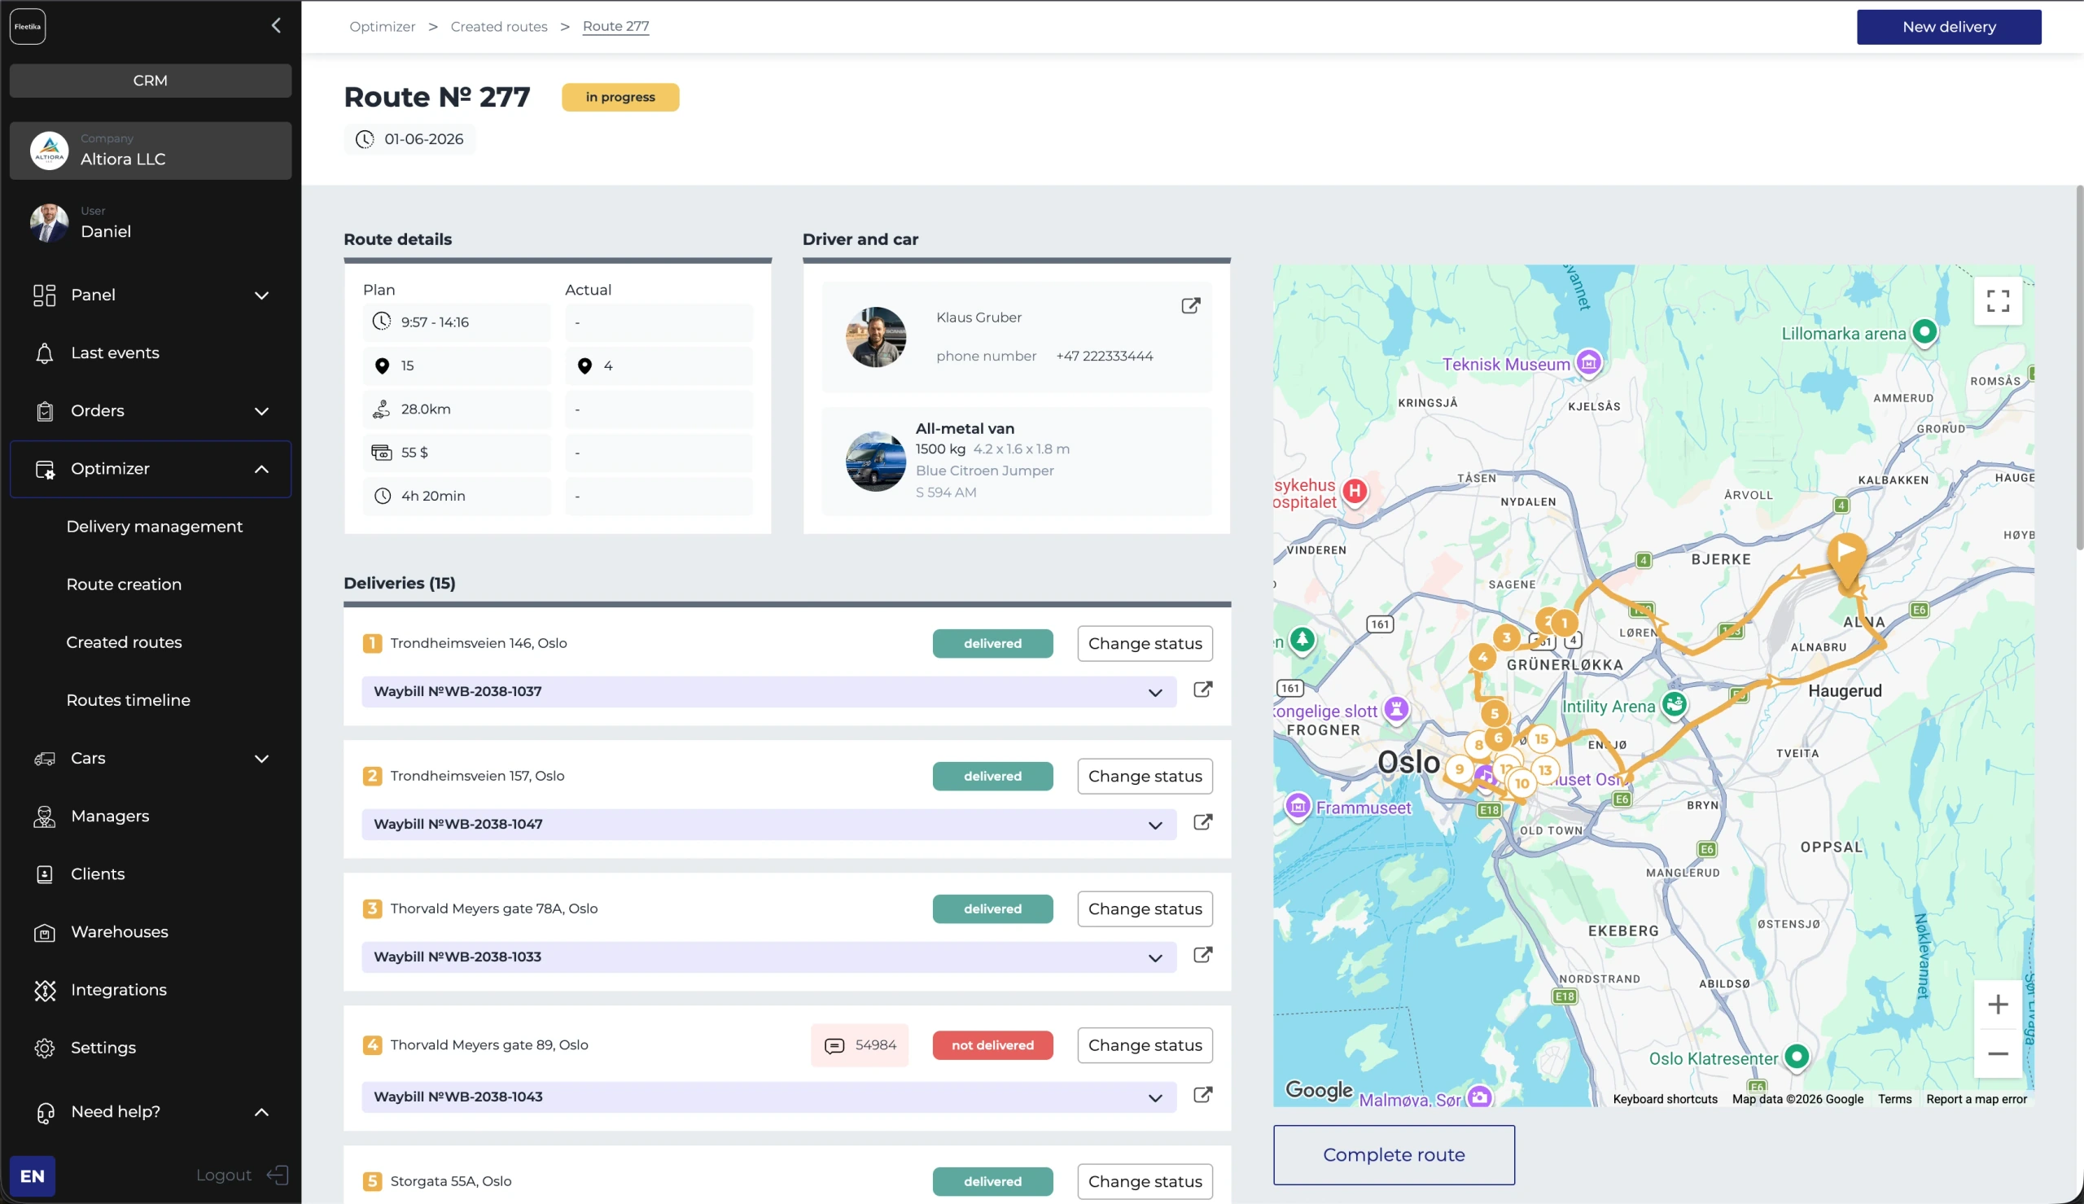This screenshot has width=2084, height=1204.
Task: Click the New delivery button
Action: click(1948, 27)
